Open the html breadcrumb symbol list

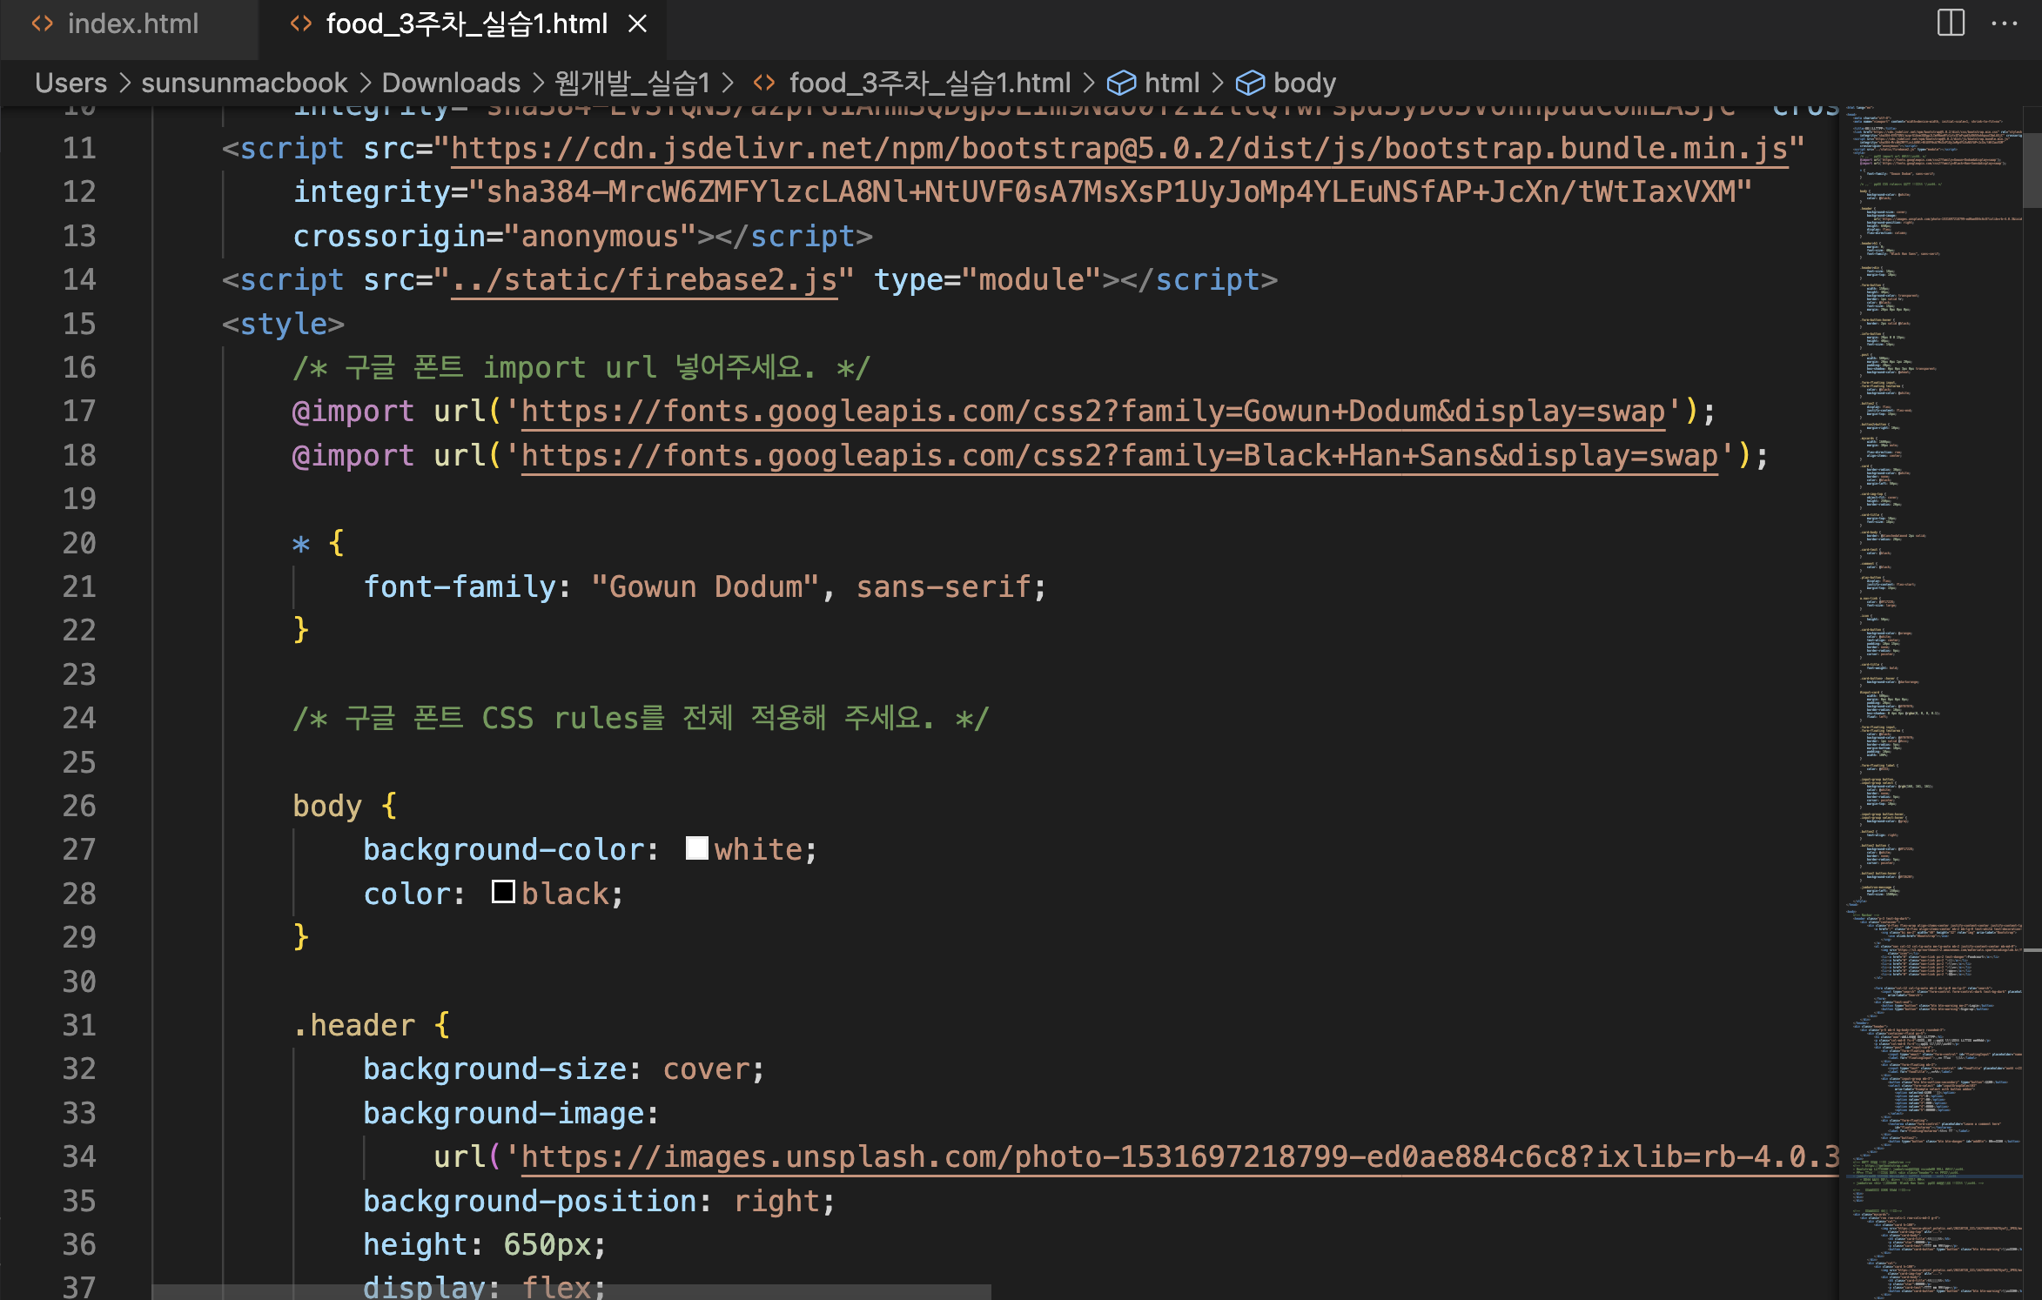point(1172,83)
